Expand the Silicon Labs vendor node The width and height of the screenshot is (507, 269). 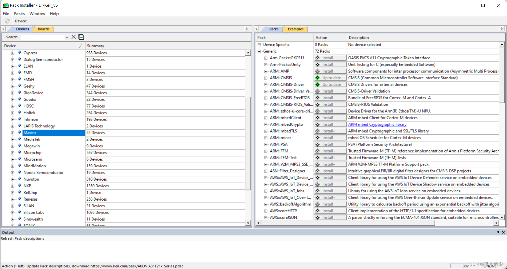[x=13, y=213]
